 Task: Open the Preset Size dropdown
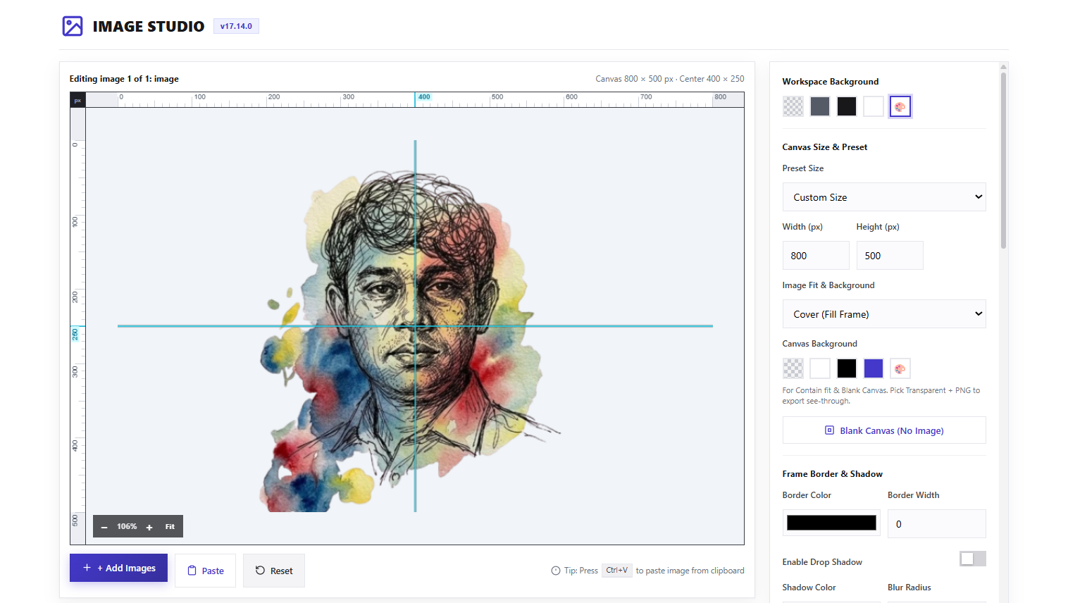[x=884, y=197]
